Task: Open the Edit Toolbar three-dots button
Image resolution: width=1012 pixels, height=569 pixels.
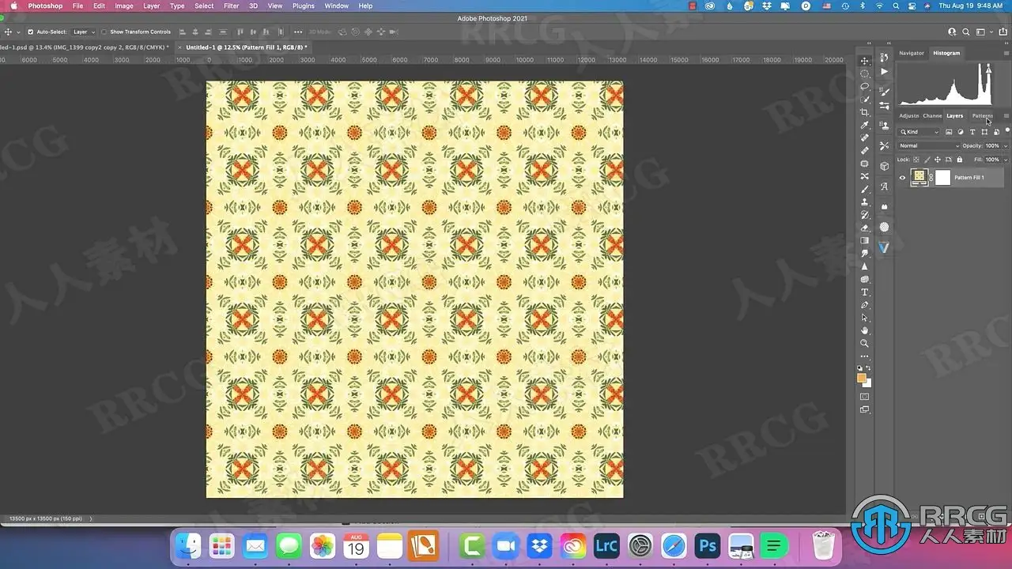Action: point(864,356)
